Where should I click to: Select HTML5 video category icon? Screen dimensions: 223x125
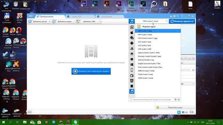(132, 81)
